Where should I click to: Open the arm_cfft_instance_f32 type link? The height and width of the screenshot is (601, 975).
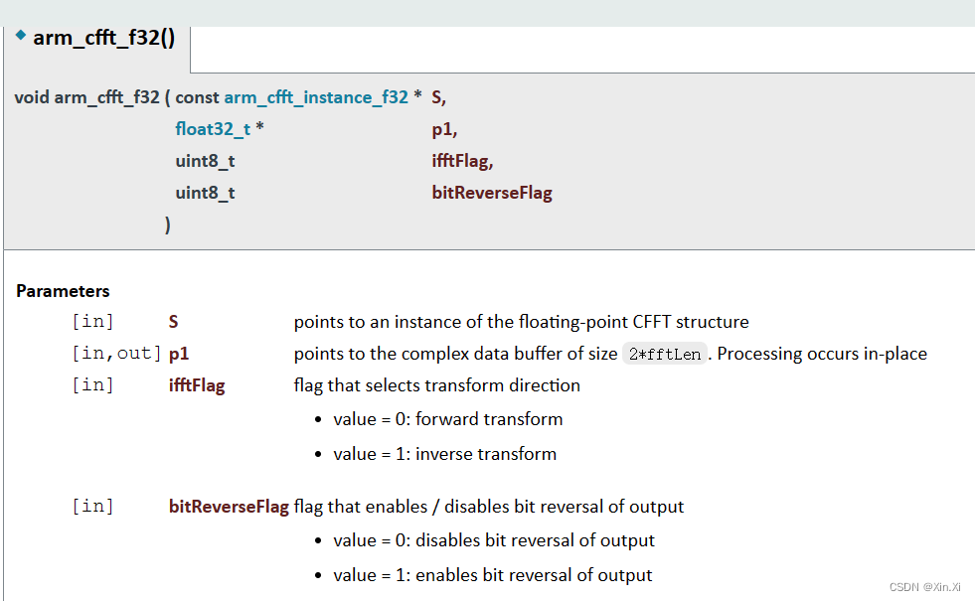coord(316,96)
